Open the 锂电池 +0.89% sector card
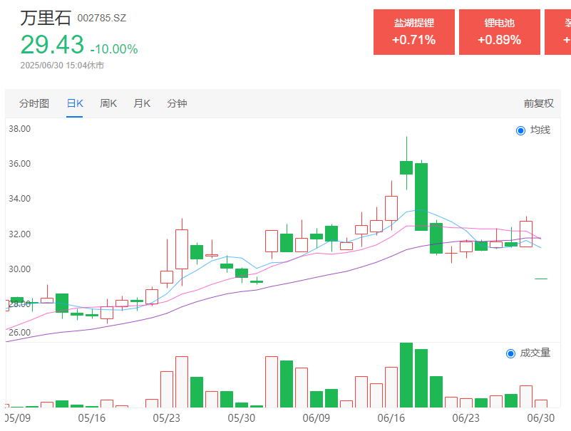The width and height of the screenshot is (571, 431). coord(499,32)
